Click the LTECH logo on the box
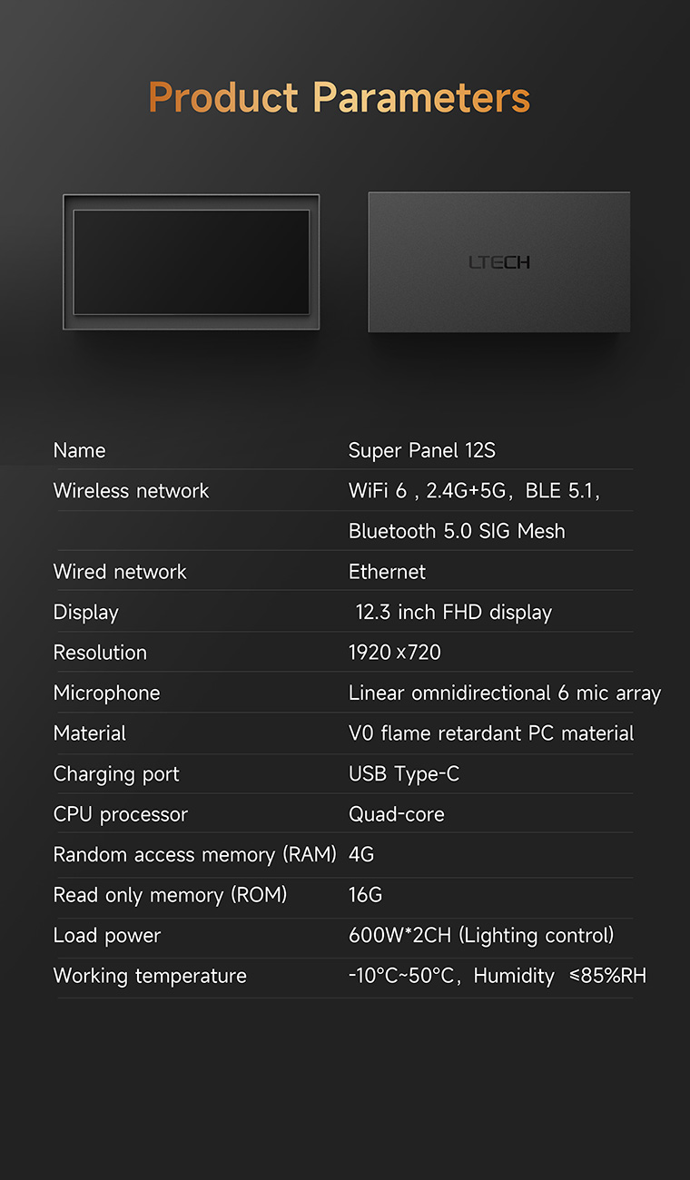The height and width of the screenshot is (1180, 690). coord(499,262)
